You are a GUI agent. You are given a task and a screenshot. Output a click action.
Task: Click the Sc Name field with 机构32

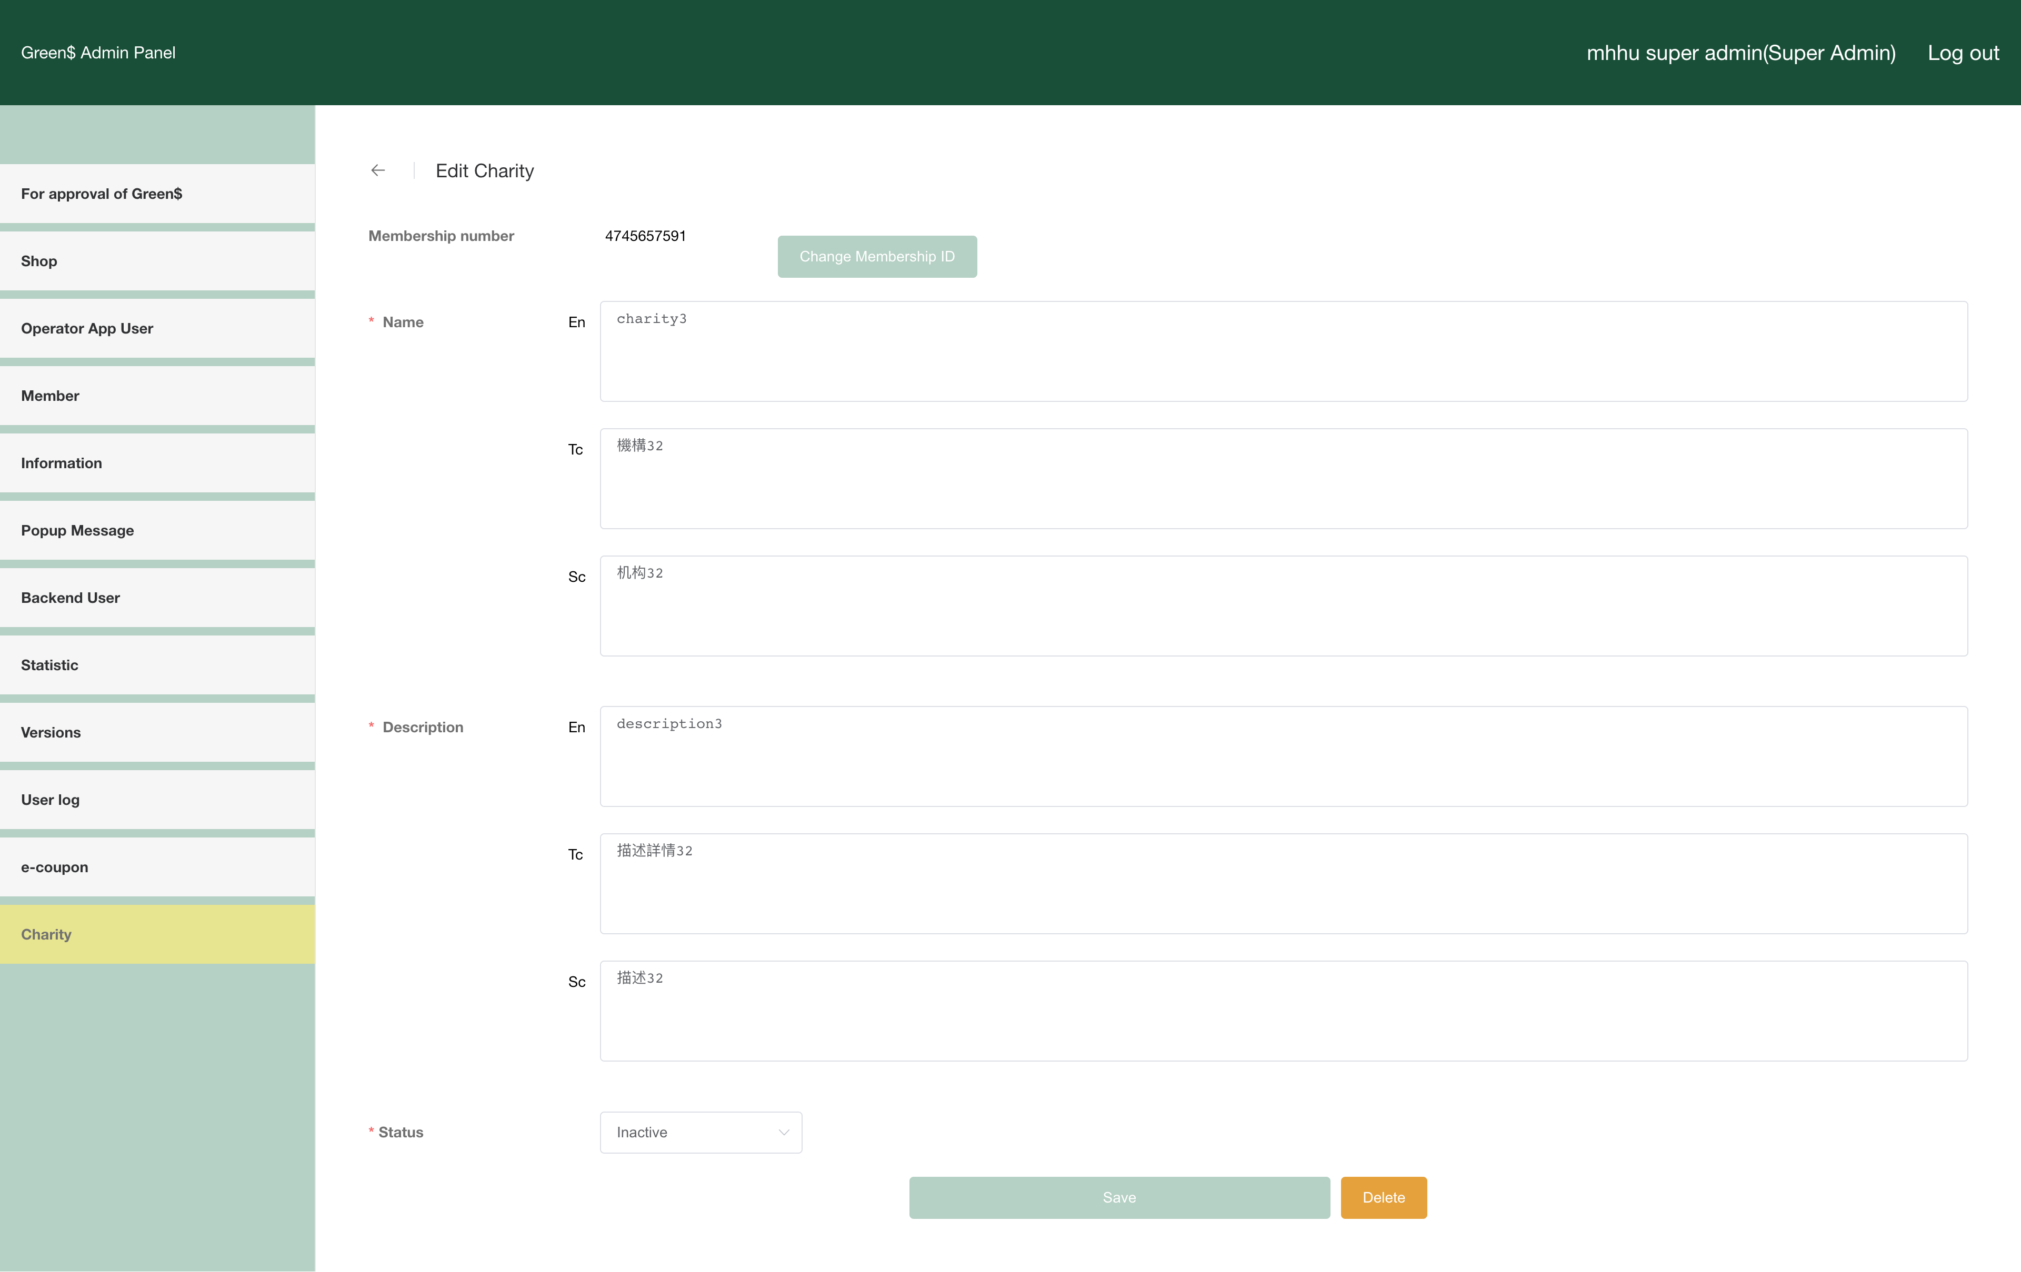click(x=1283, y=605)
